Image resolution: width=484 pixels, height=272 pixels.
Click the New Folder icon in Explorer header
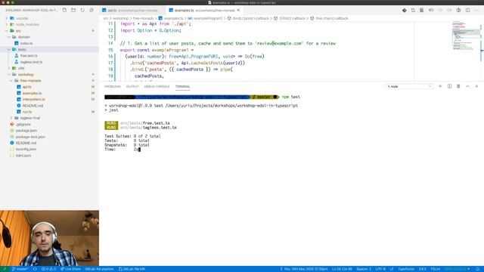73,10
